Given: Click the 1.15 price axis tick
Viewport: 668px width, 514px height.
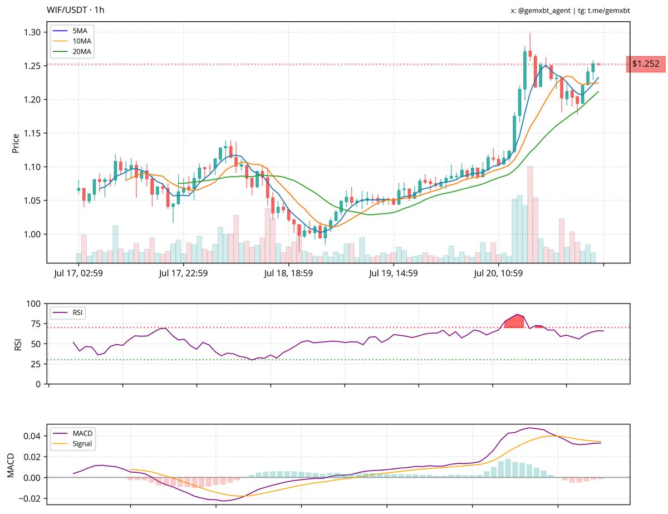Looking at the screenshot, I should click(33, 133).
